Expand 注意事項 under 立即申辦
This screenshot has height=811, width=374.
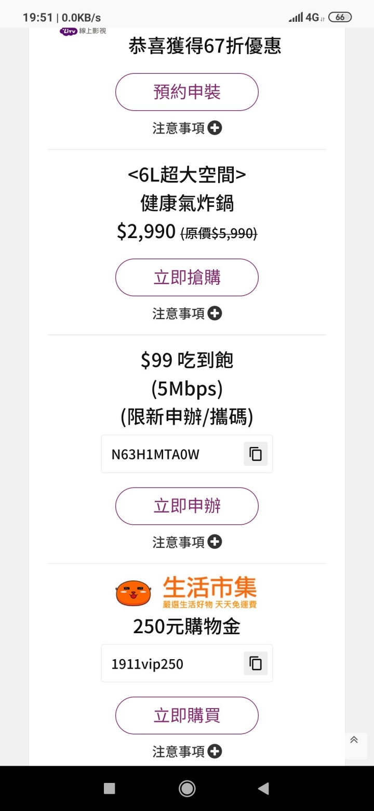[x=187, y=542]
